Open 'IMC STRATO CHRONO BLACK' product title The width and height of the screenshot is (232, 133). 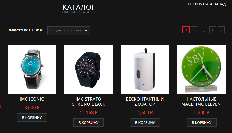click(88, 102)
